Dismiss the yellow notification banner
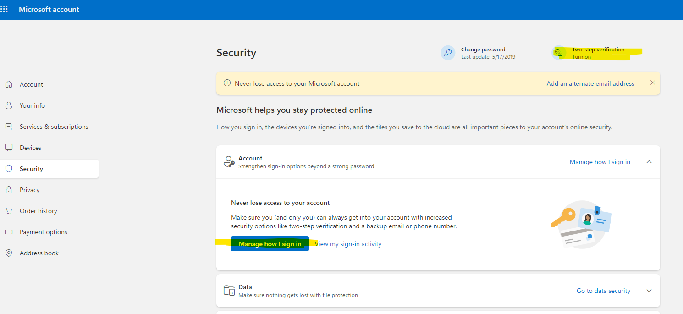The height and width of the screenshot is (314, 683). (653, 83)
